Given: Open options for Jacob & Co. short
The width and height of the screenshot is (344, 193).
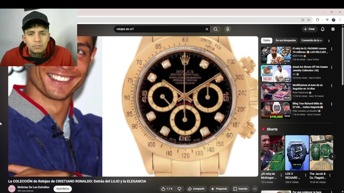Looking at the screenshot, I should click(x=330, y=175).
